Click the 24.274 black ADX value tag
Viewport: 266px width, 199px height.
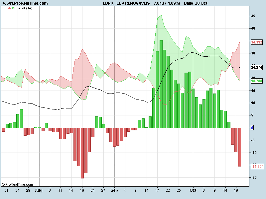(257, 67)
